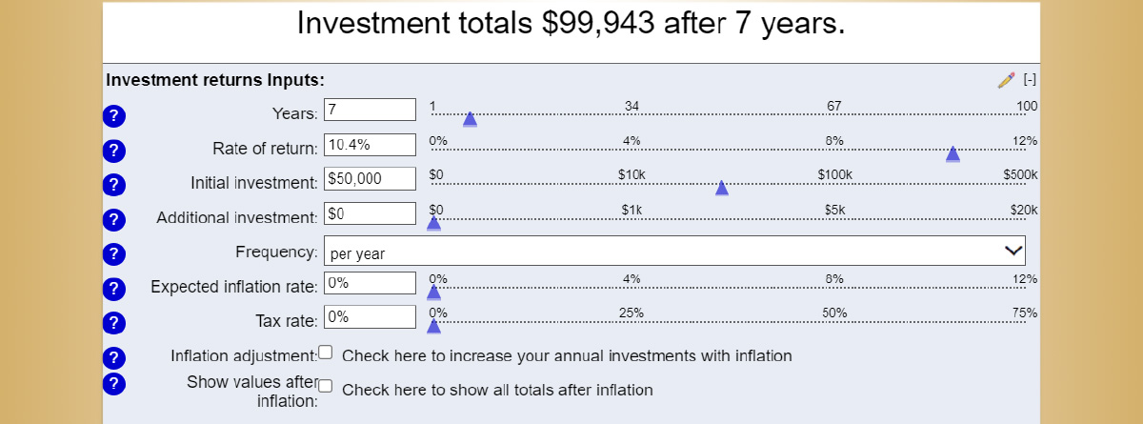Screen dimensions: 1143x424
Task: Open help icon for Frequency
Action: point(113,254)
